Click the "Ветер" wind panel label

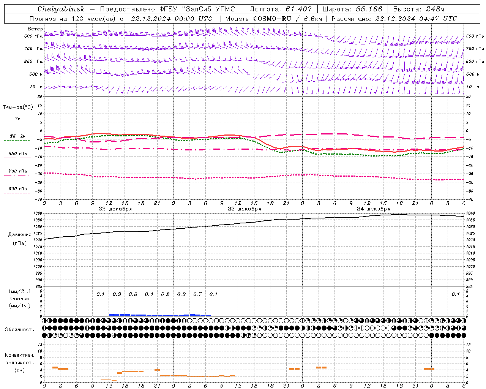coord(35,29)
